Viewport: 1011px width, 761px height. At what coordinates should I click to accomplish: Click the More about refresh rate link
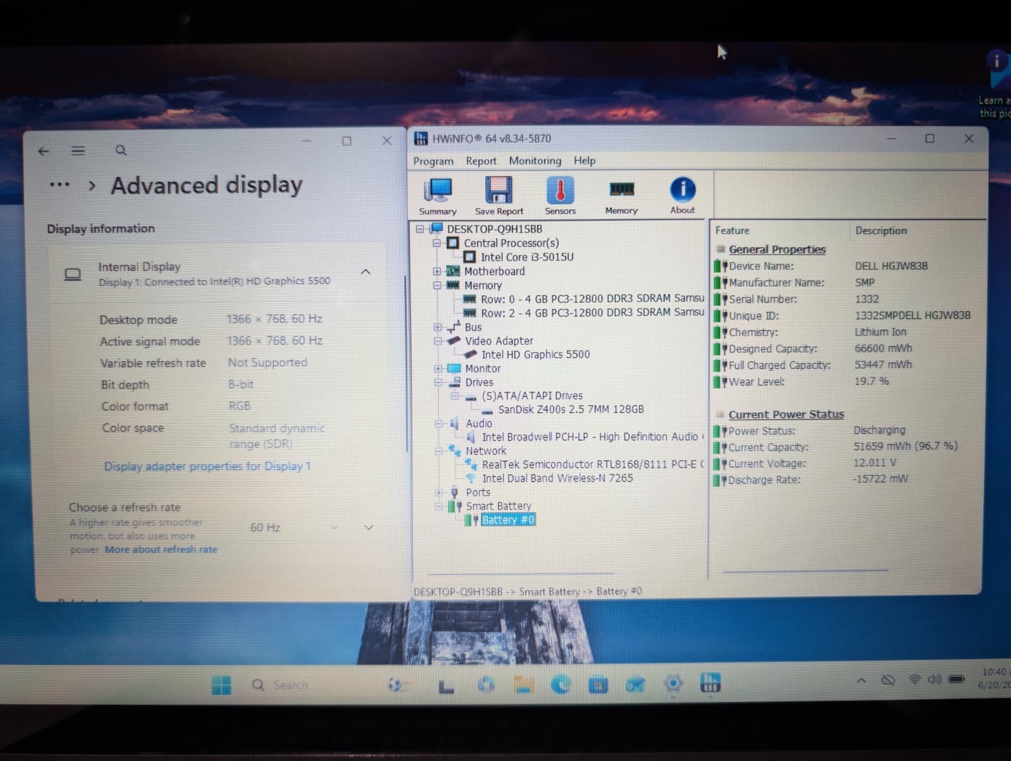(161, 550)
